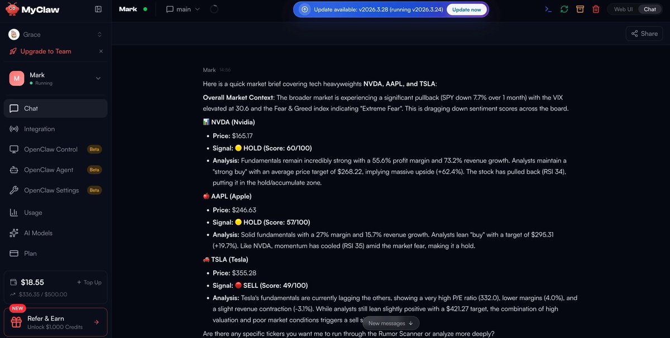
Task: Click the red trash delete icon
Action: pos(596,9)
